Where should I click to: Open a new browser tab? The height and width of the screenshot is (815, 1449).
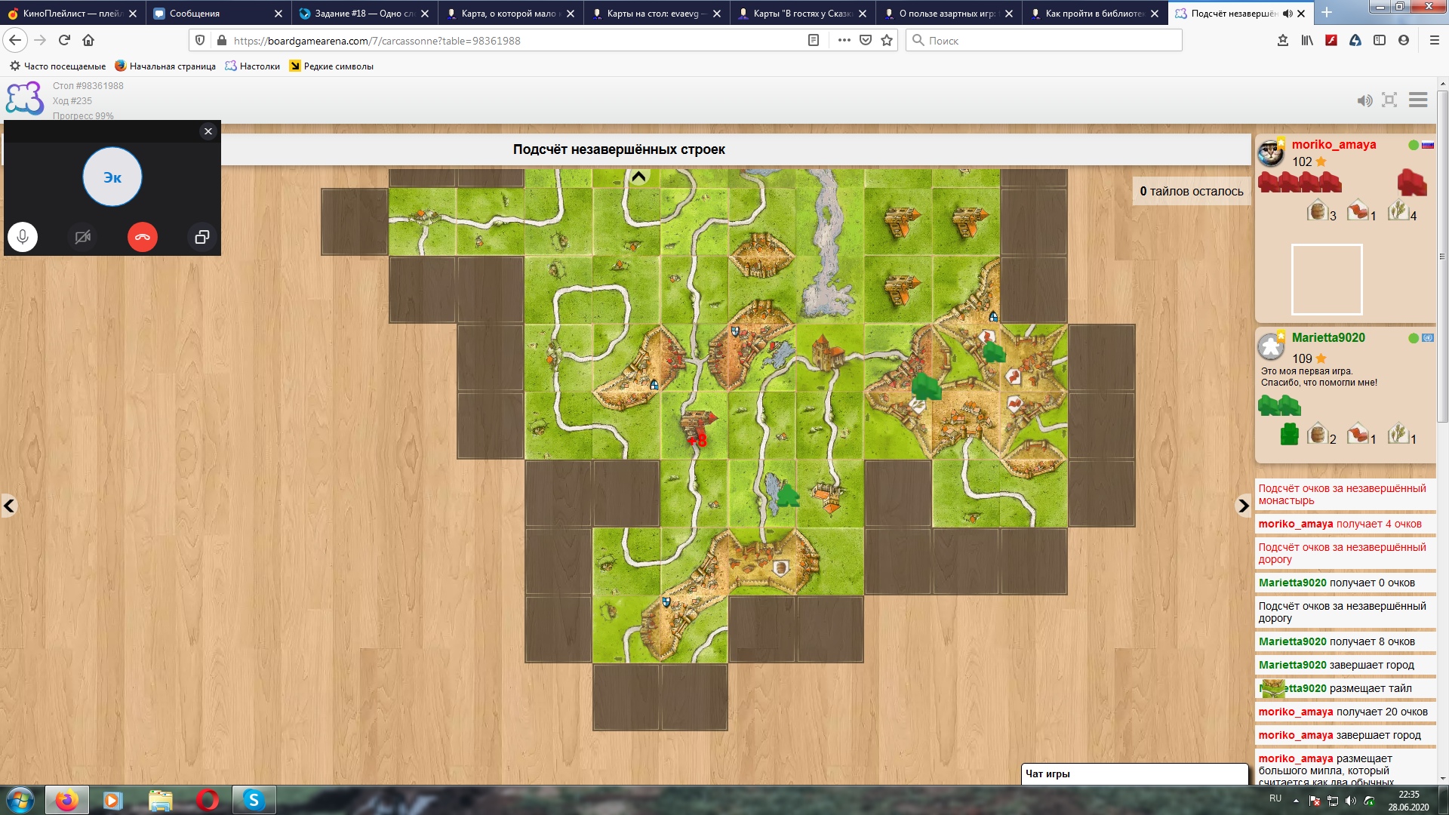(1327, 13)
